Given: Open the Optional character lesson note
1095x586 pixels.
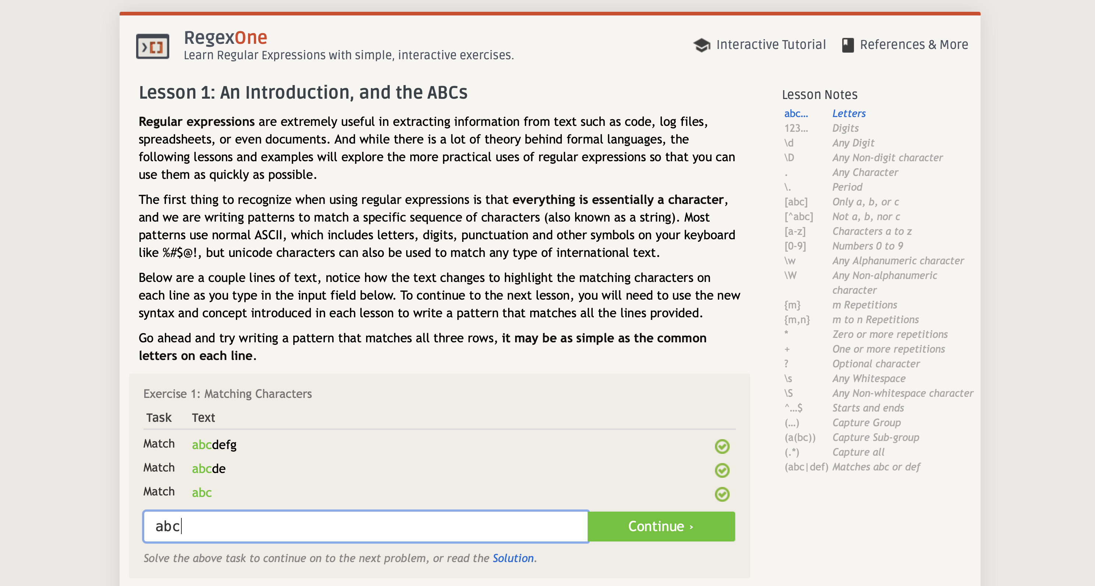Looking at the screenshot, I should pos(876,364).
